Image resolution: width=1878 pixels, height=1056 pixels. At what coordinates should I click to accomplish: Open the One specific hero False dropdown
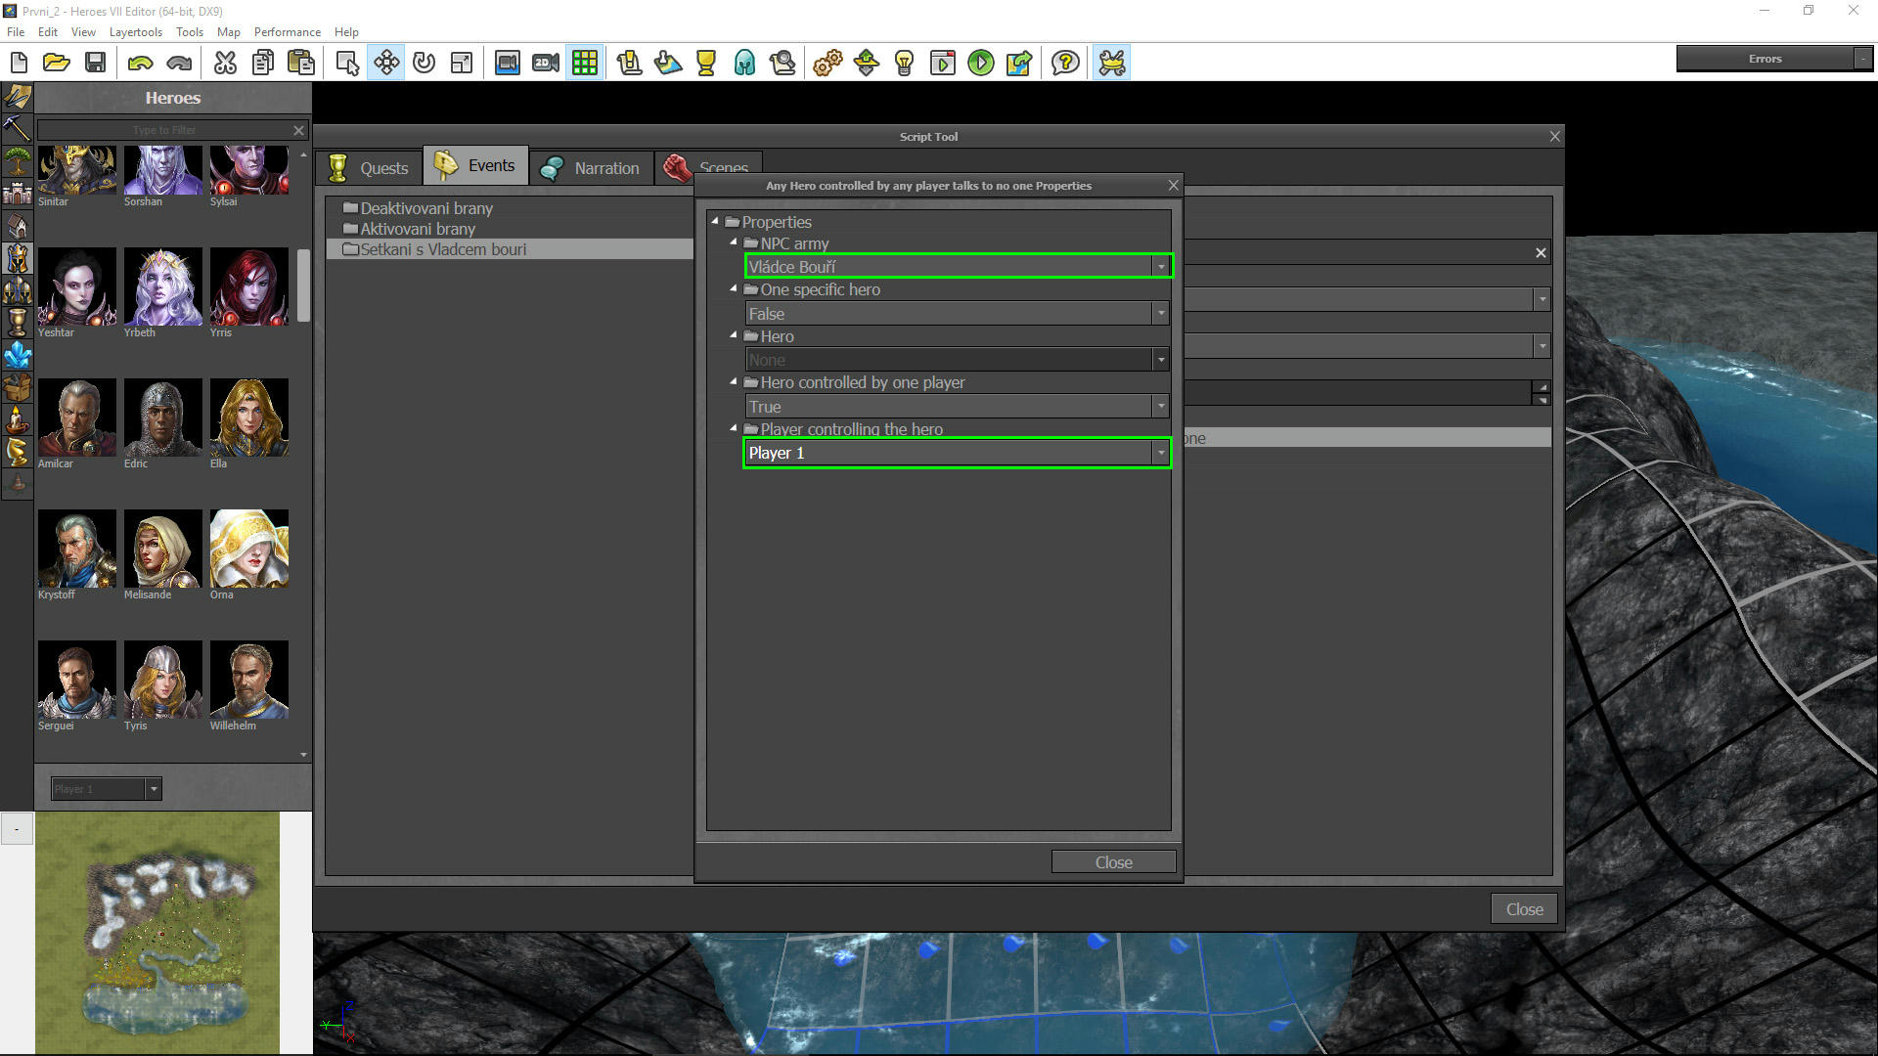point(958,313)
